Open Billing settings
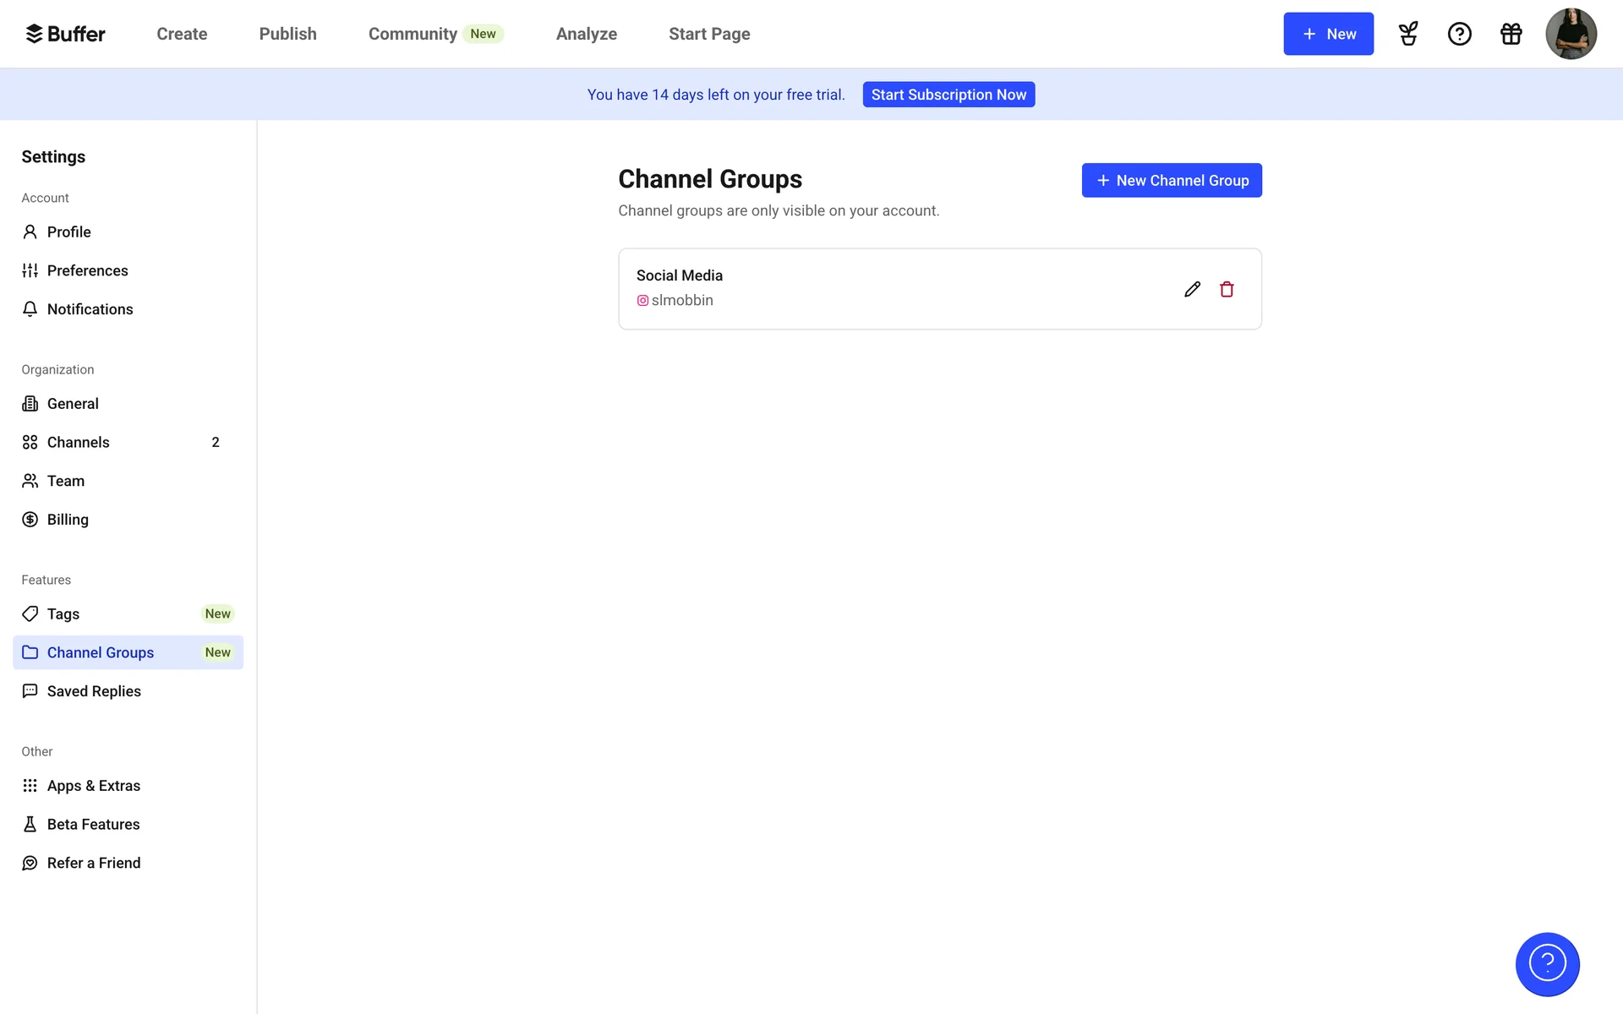This screenshot has width=1623, height=1014. click(68, 520)
